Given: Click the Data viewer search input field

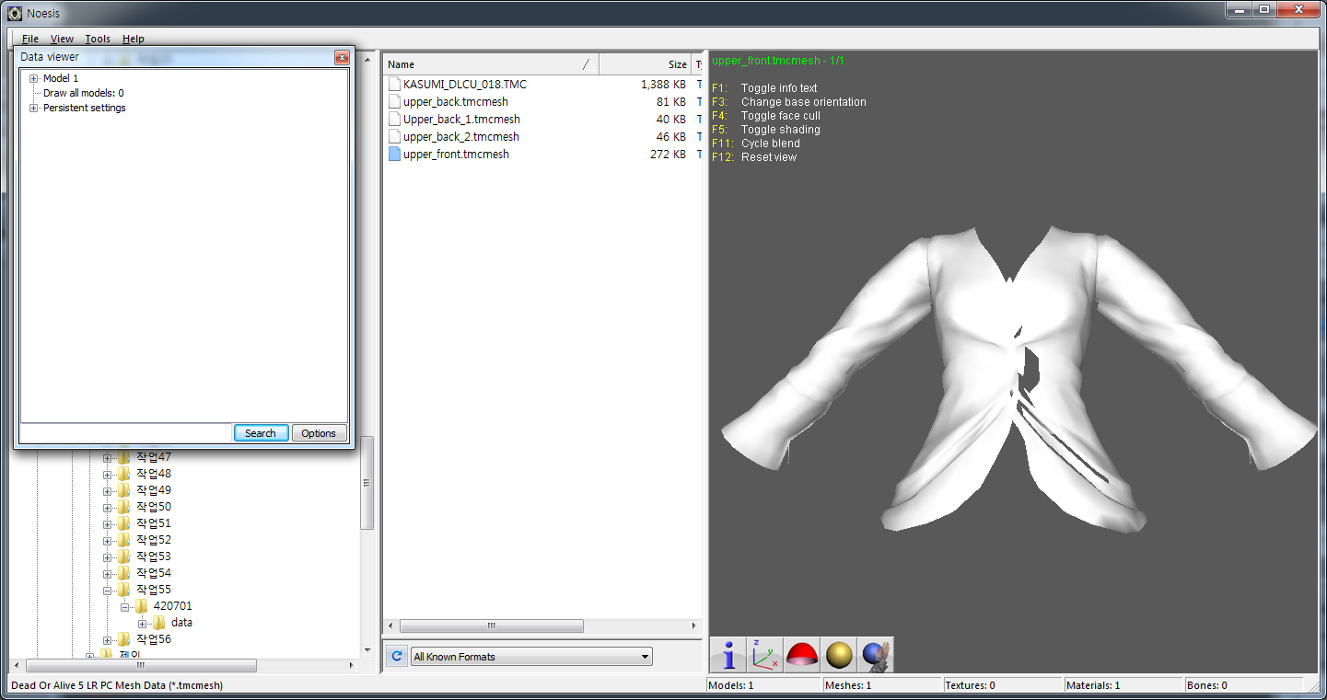Looking at the screenshot, I should point(126,433).
